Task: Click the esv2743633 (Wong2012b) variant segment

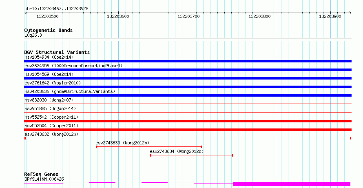Action: tap(149, 147)
